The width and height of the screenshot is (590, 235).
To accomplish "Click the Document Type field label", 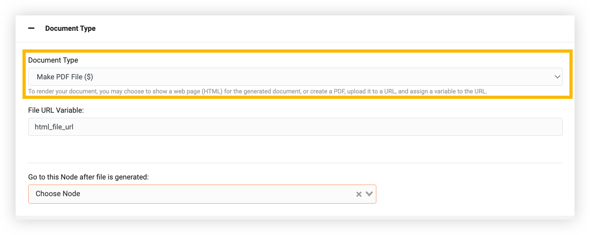I will 53,60.
